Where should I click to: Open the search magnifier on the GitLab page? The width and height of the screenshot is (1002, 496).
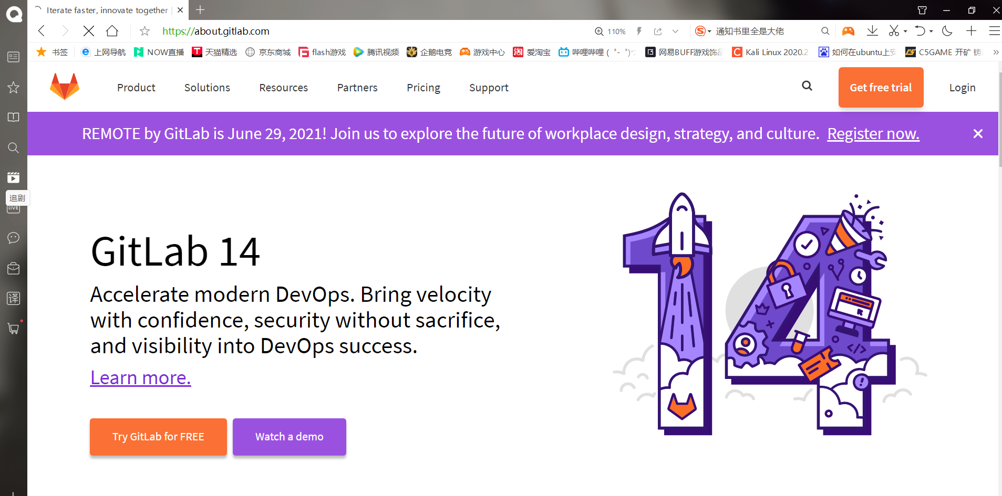point(807,87)
